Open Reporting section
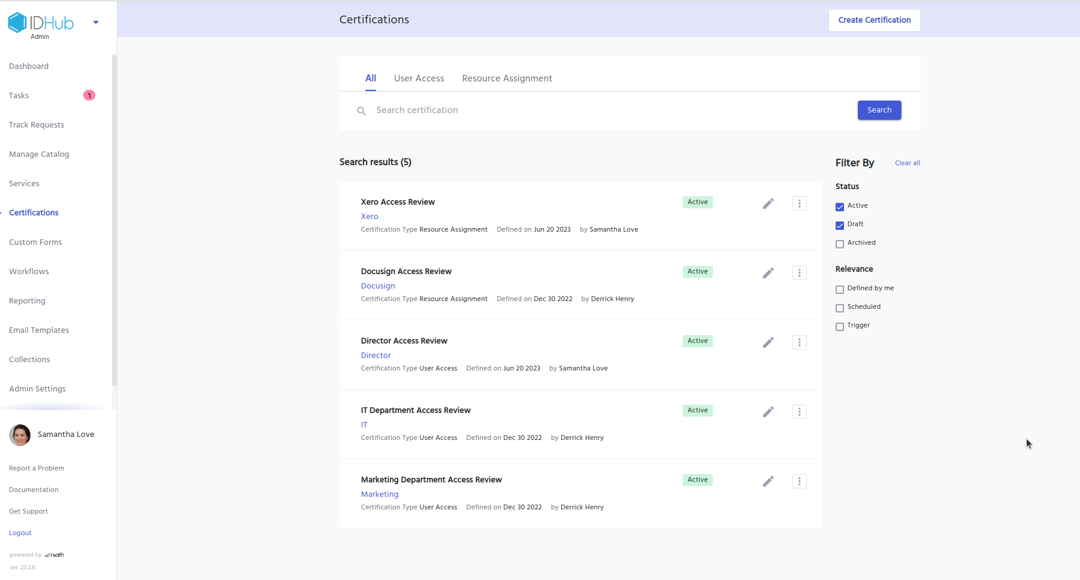Viewport: 1080px width, 580px height. click(x=27, y=301)
